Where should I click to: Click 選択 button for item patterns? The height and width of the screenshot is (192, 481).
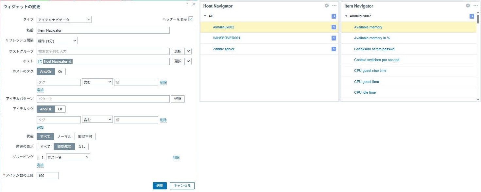tap(178, 99)
